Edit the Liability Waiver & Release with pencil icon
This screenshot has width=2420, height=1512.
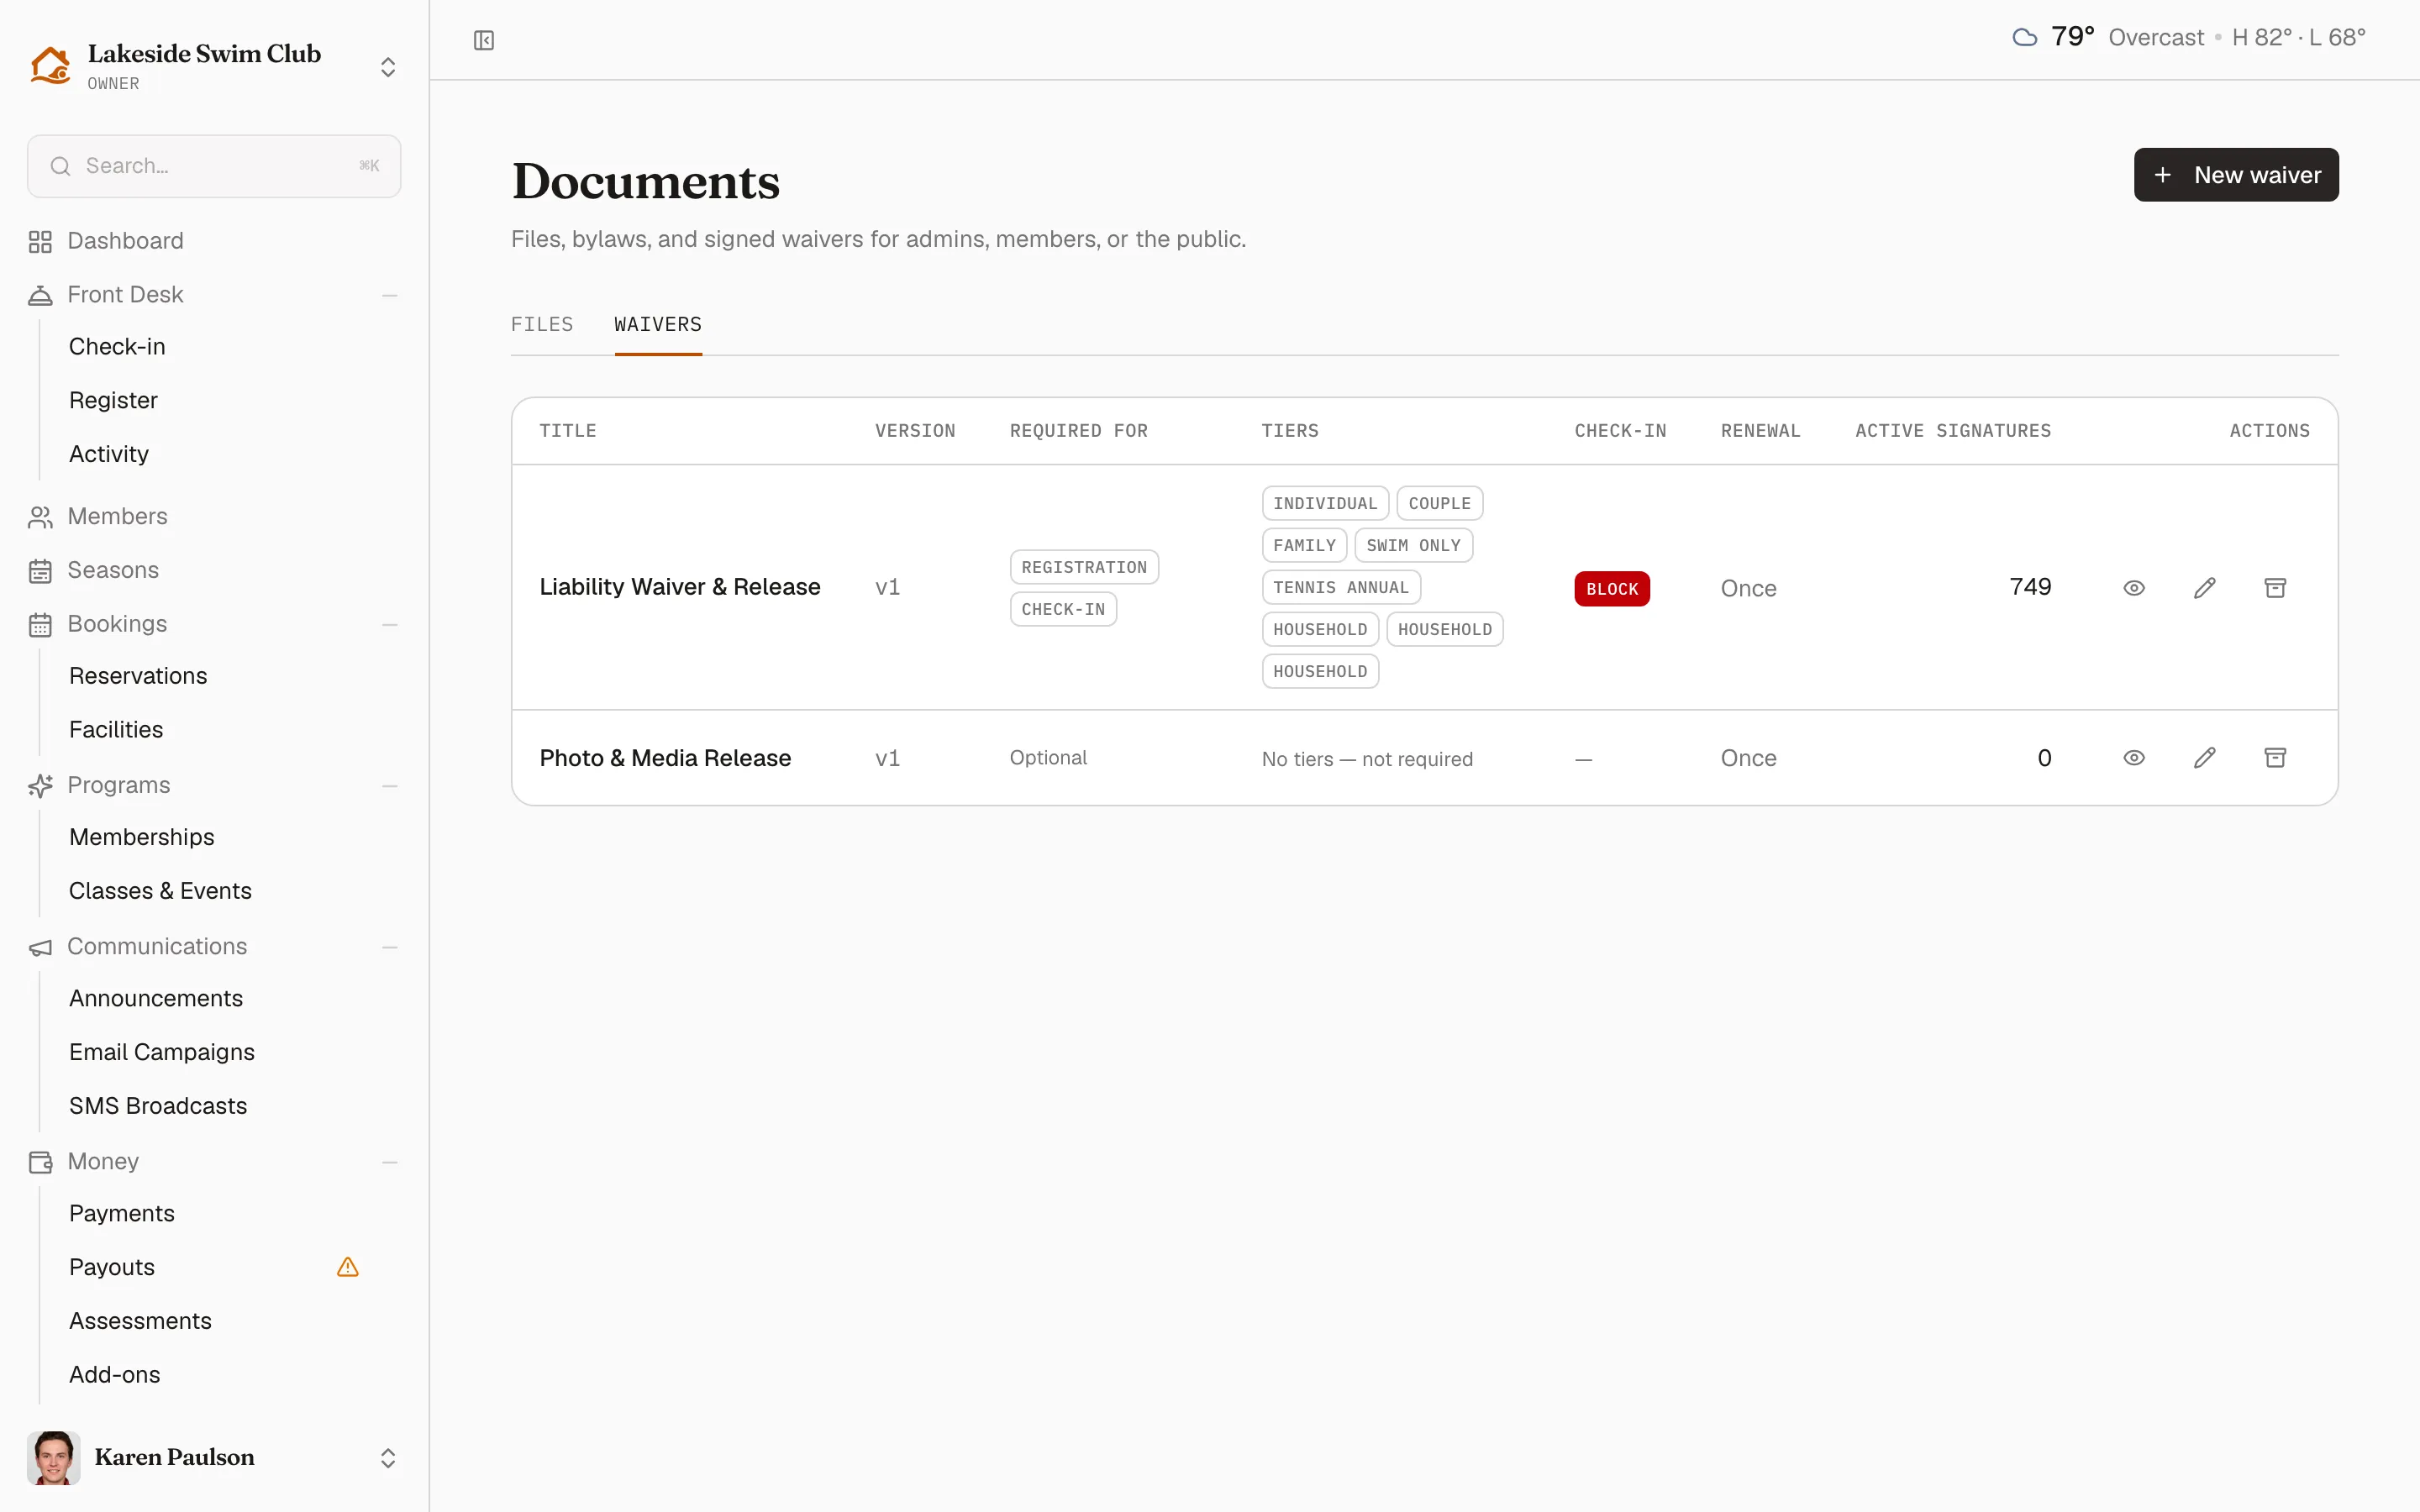coord(2205,588)
